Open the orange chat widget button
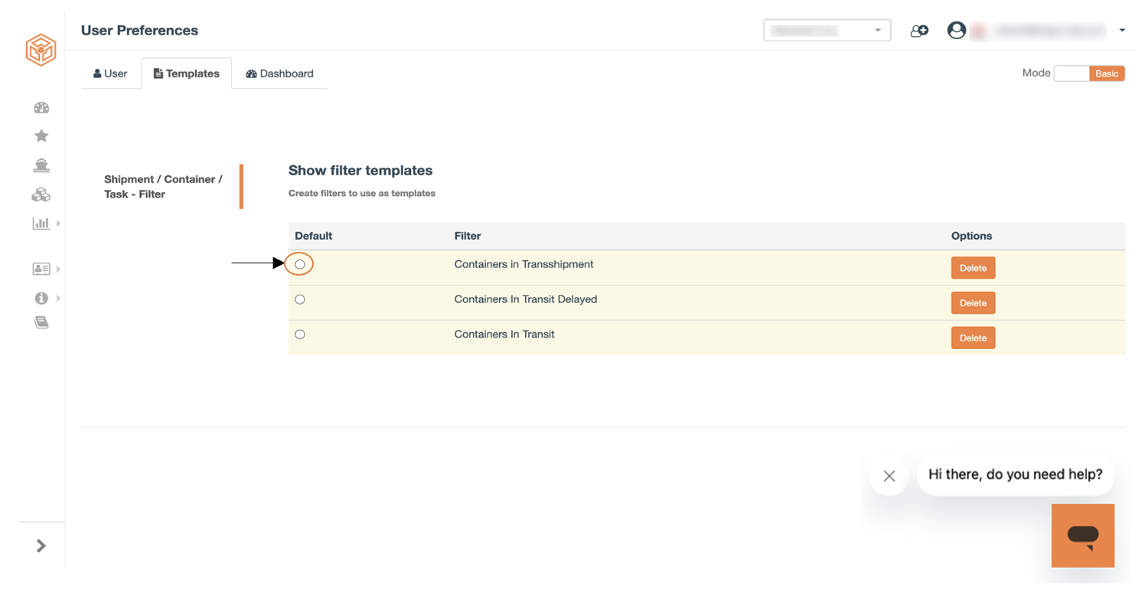1148x591 pixels. [x=1083, y=535]
